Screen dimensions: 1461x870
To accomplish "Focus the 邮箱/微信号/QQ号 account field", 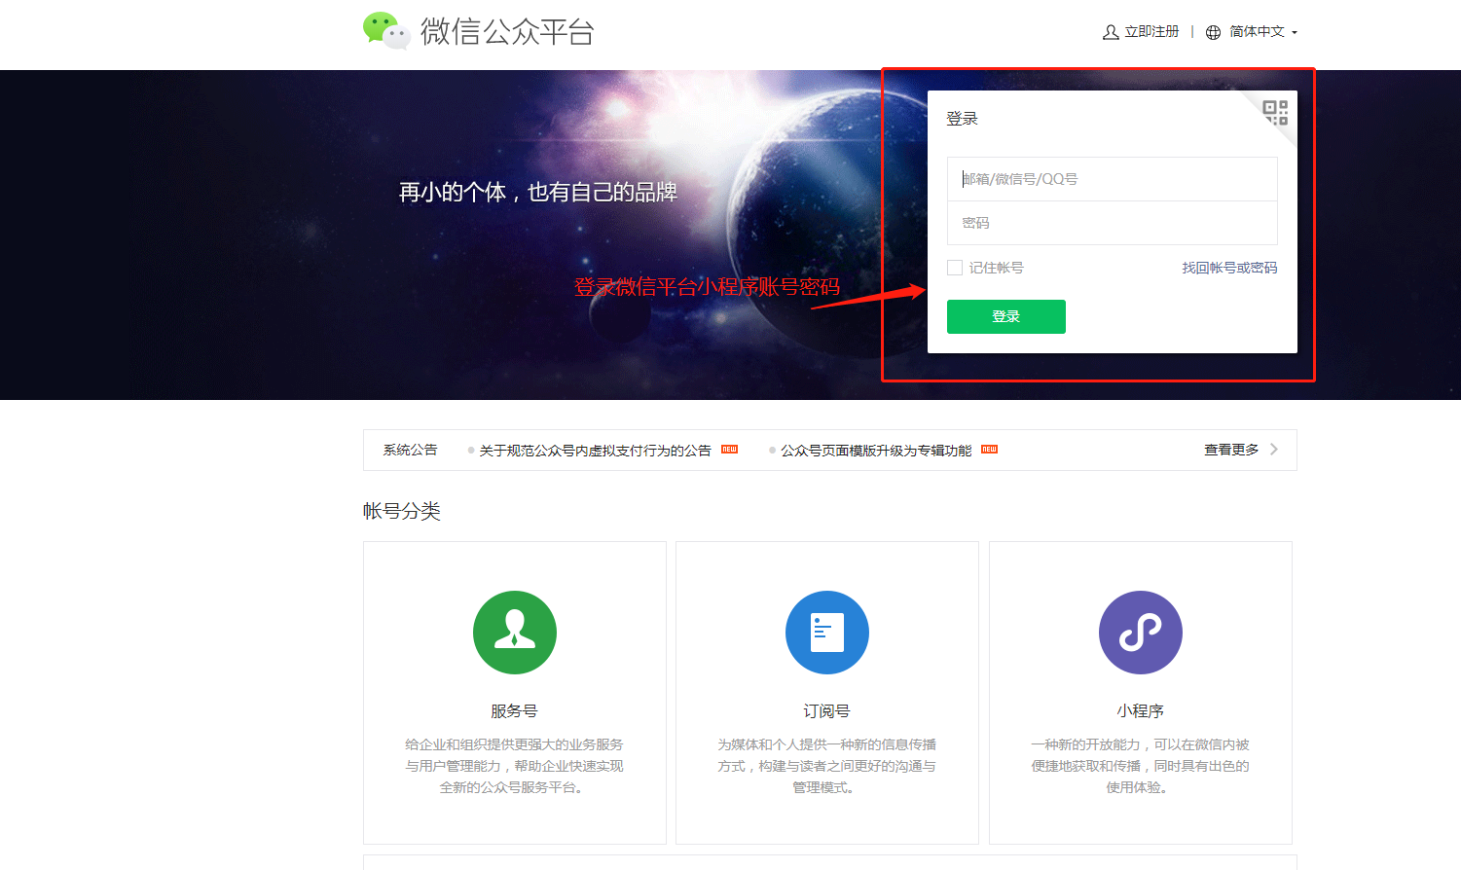I will [1113, 179].
